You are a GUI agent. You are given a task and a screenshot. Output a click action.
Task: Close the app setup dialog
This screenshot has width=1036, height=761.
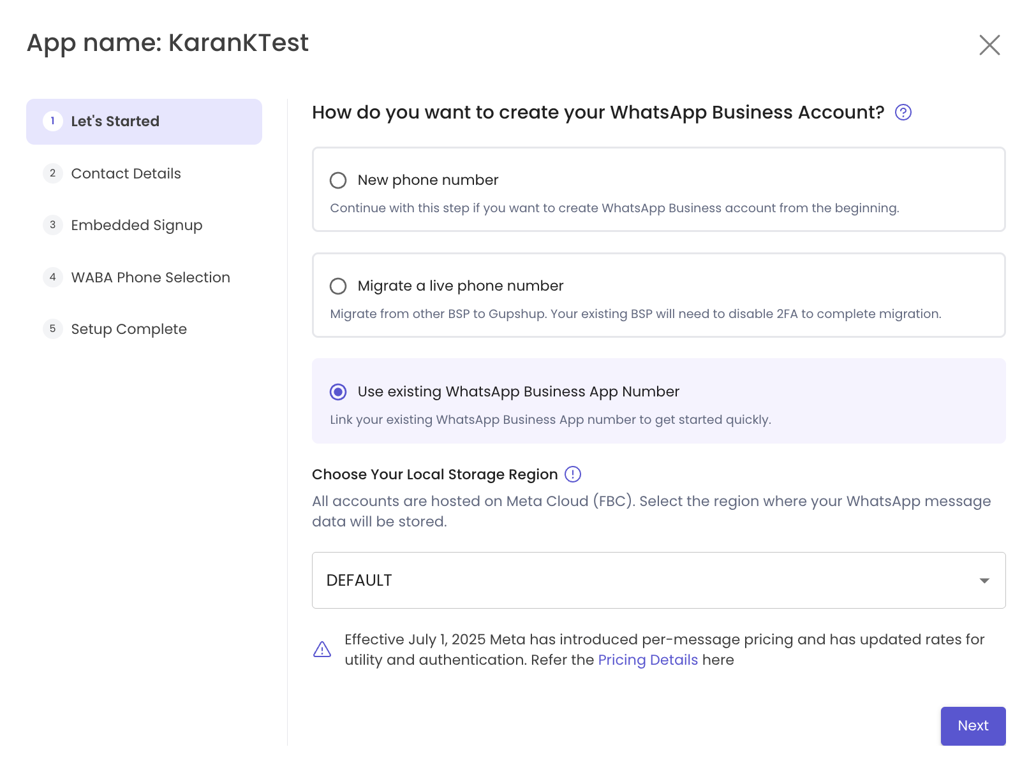click(989, 45)
